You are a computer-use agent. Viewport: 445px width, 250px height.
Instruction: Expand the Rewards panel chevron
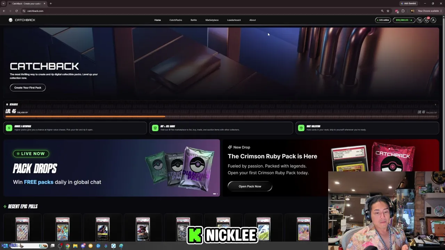[435, 105]
